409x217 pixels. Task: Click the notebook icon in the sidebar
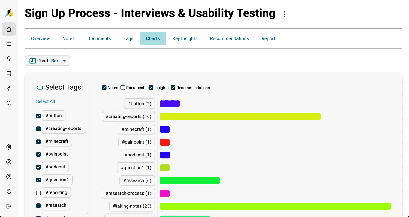click(9, 73)
